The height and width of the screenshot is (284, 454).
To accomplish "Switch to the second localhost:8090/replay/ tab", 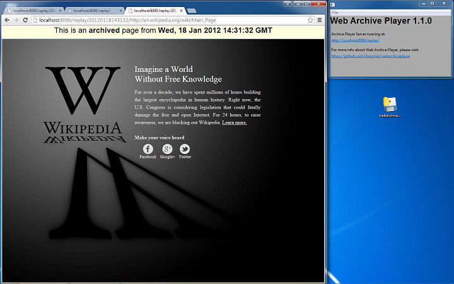I will click(x=95, y=11).
